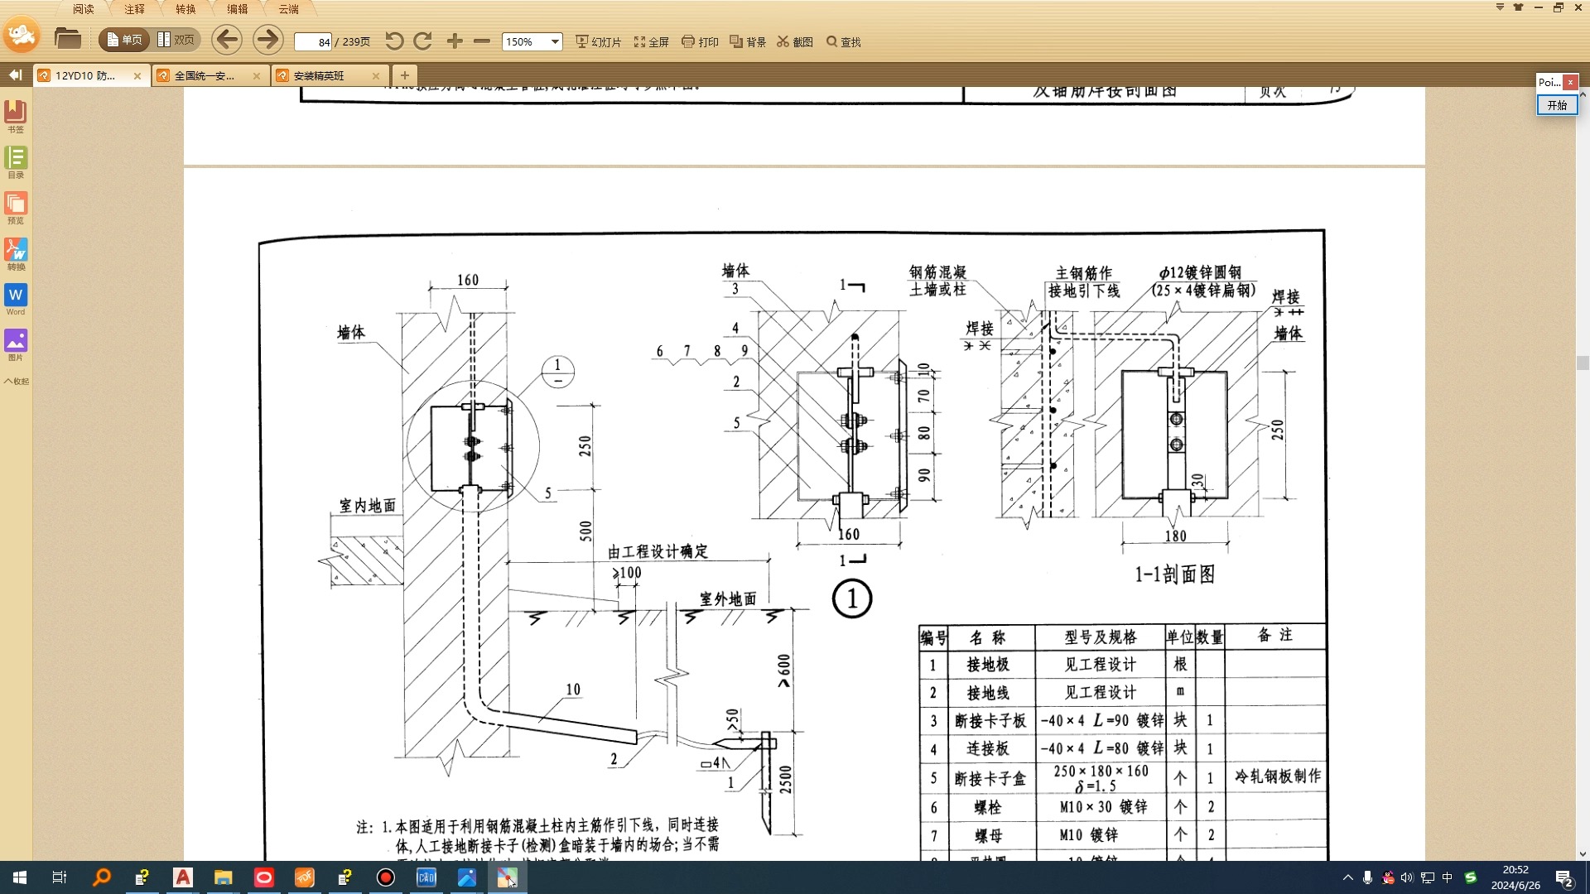Zoom in with the plus icon
Image resolution: width=1590 pixels, height=894 pixels.
click(x=455, y=41)
